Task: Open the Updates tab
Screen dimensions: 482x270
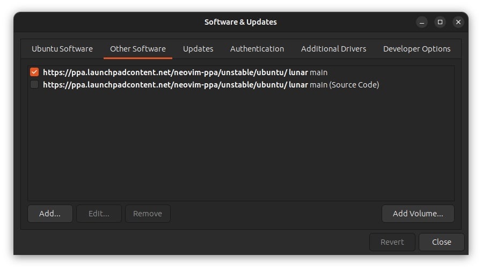Action: pos(198,49)
